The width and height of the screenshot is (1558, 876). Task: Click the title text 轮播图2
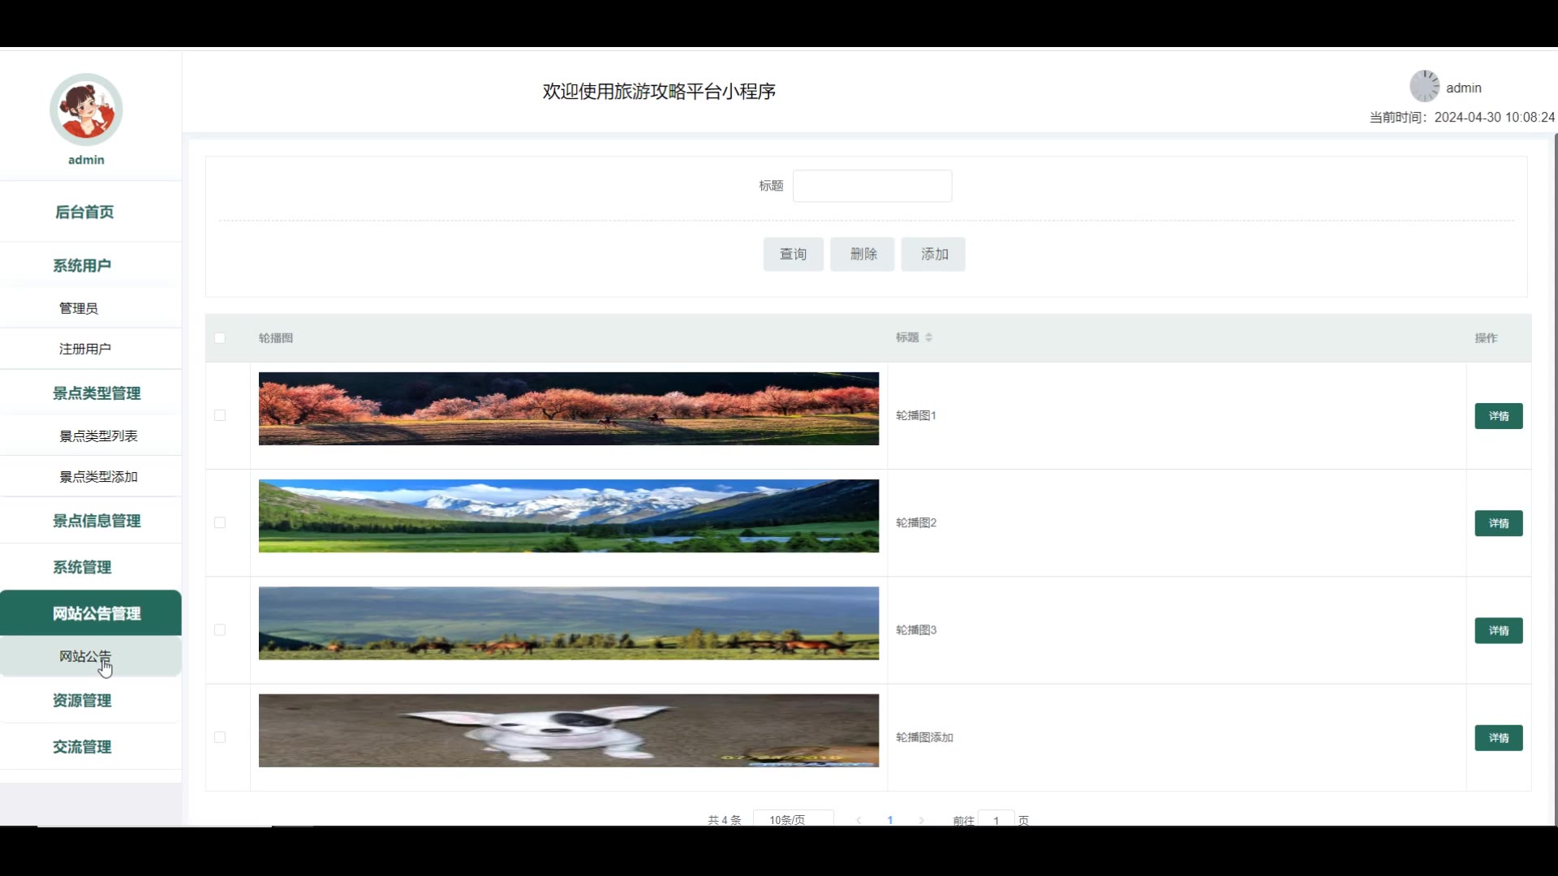click(x=916, y=522)
